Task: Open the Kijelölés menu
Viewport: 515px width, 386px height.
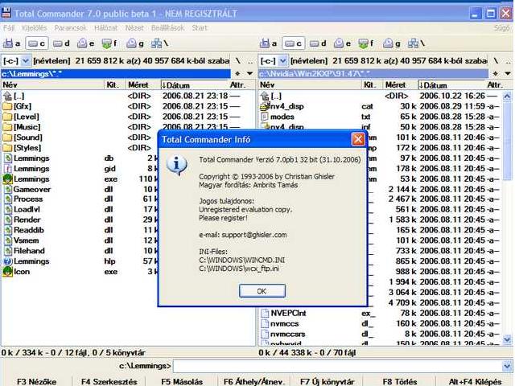Action: pos(35,28)
